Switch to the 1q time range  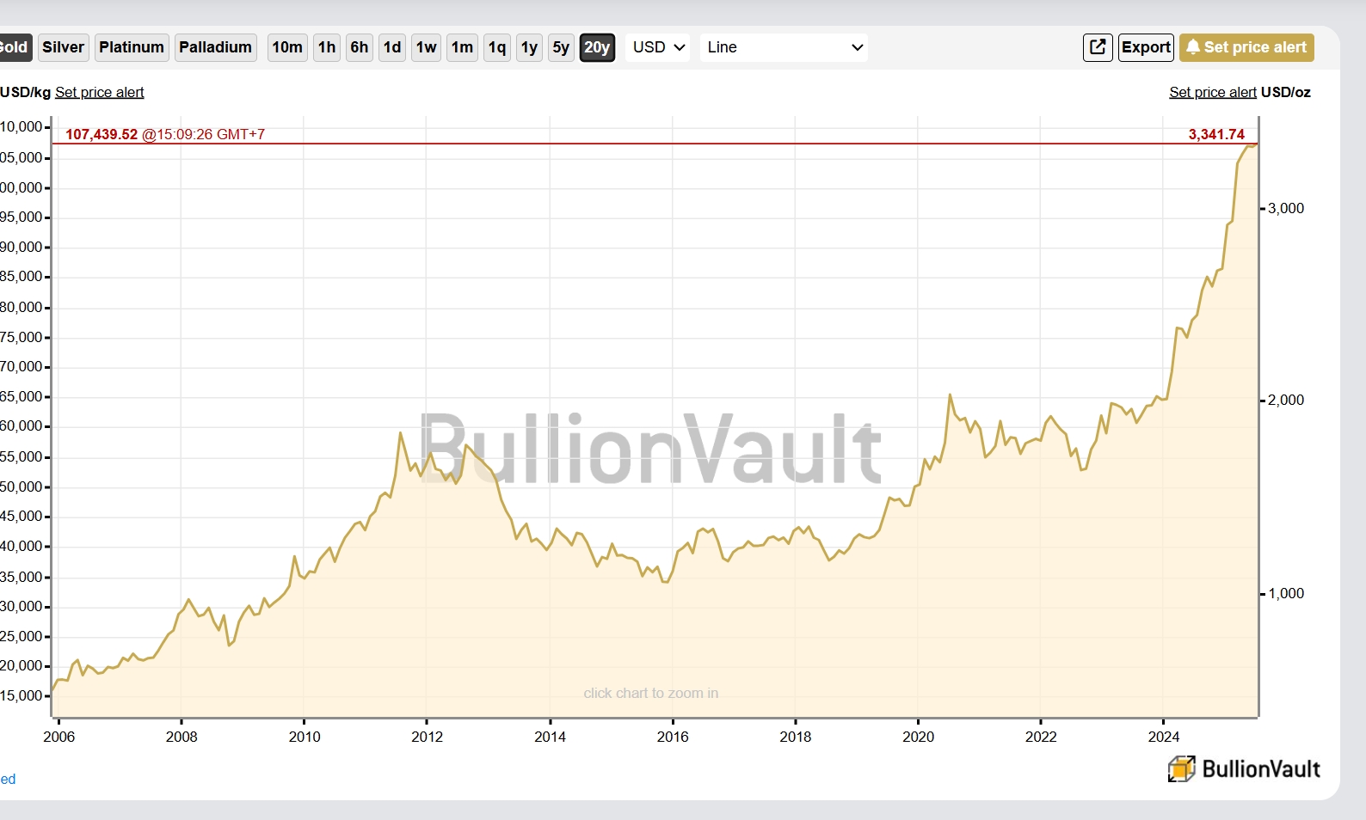(x=497, y=47)
